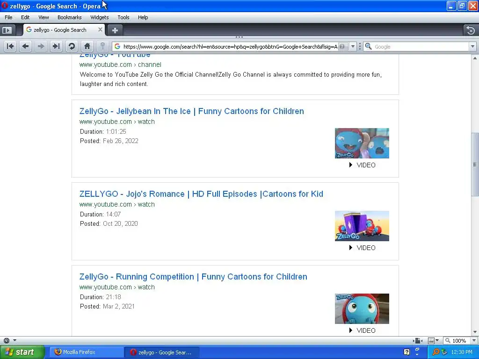Open the Widgets menu
Screen dimensions: 479x359
pyautogui.click(x=100, y=17)
